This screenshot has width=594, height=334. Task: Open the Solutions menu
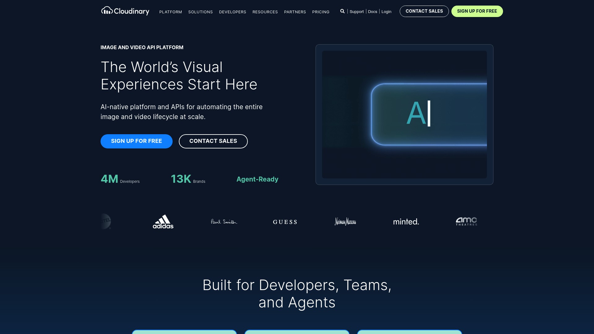pyautogui.click(x=200, y=12)
